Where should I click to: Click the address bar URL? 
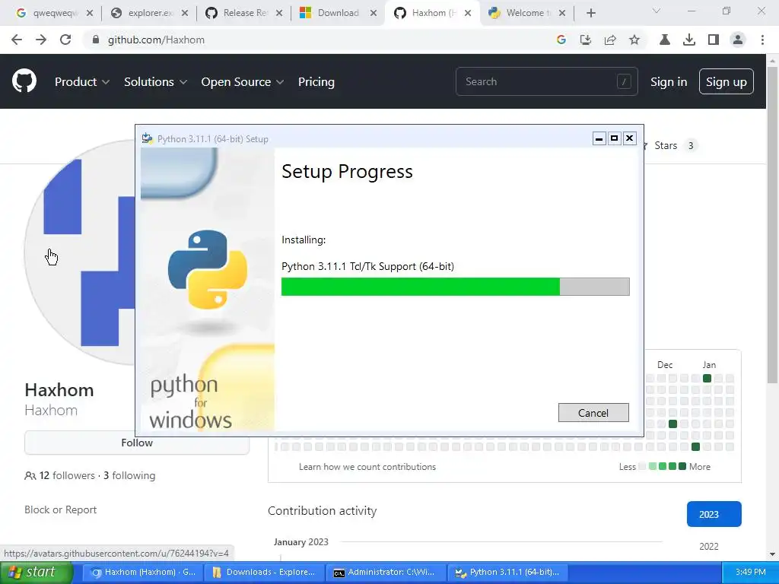(x=156, y=40)
